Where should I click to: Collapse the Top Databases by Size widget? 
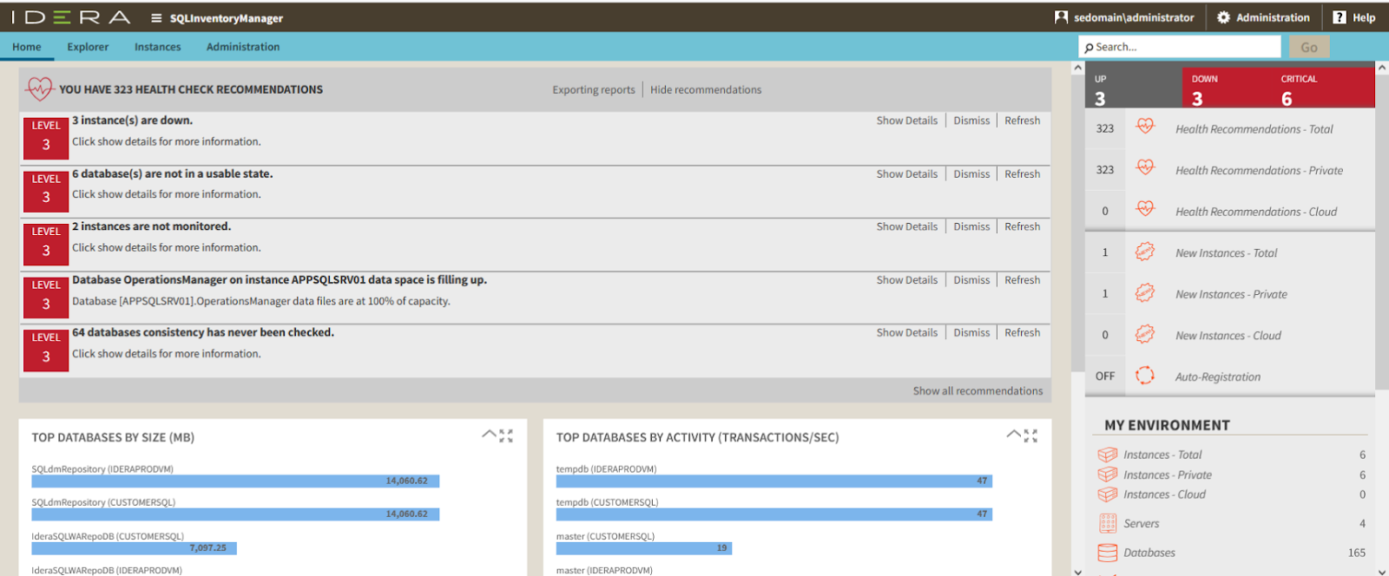point(489,434)
